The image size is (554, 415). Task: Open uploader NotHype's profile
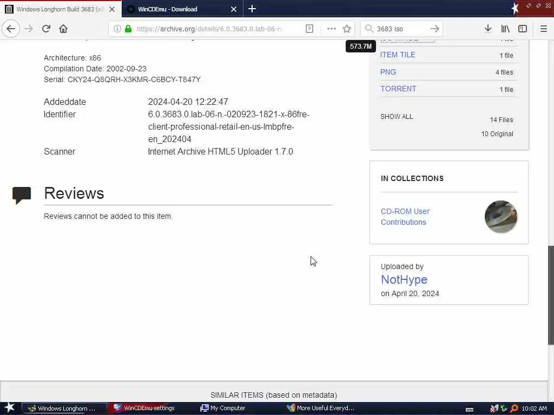point(404,279)
